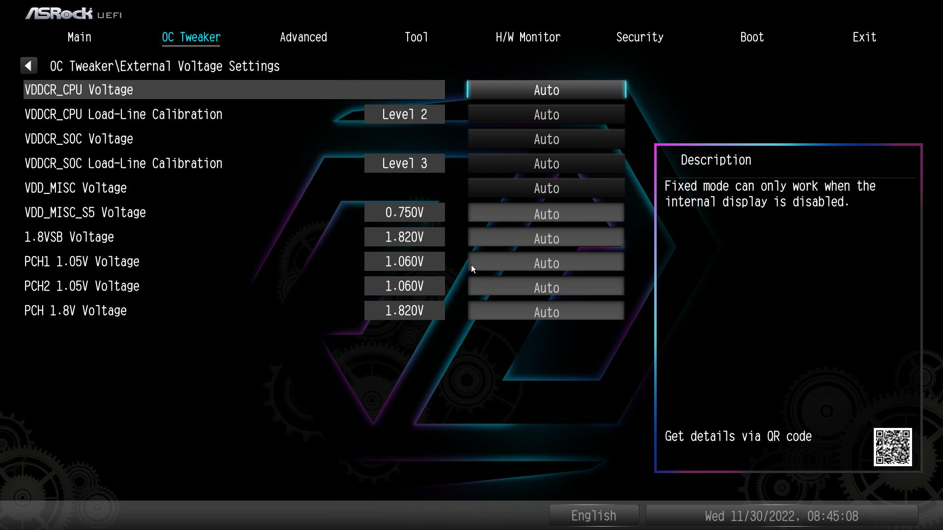The image size is (943, 530).
Task: Click the date and time button
Action: point(781,516)
